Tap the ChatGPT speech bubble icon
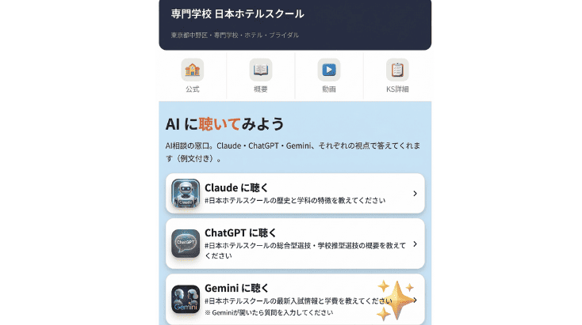This screenshot has height=325, width=582. (186, 244)
